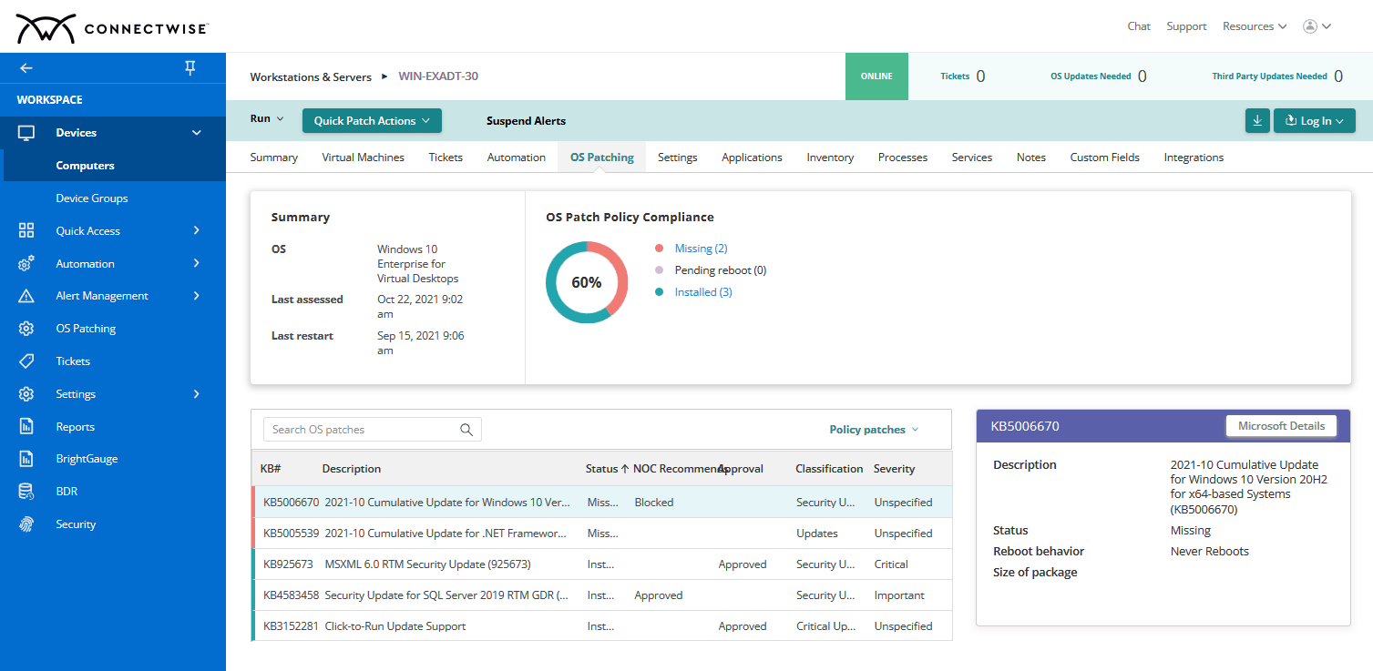Screen dimensions: 1373x671
Task: Open the Missing (2) patches link
Action: (x=701, y=248)
